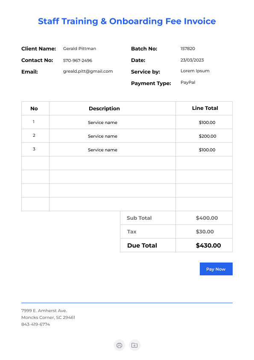This screenshot has height=360, width=254.
Task: Select the Client Name value Gerald Pittman
Action: point(79,48)
